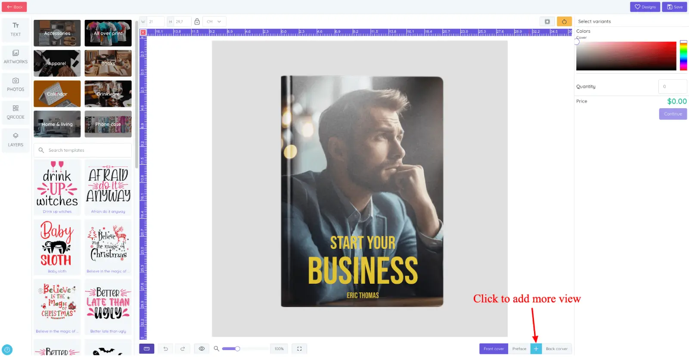689x357 pixels.
Task: Switch to the Back cover view
Action: 557,349
